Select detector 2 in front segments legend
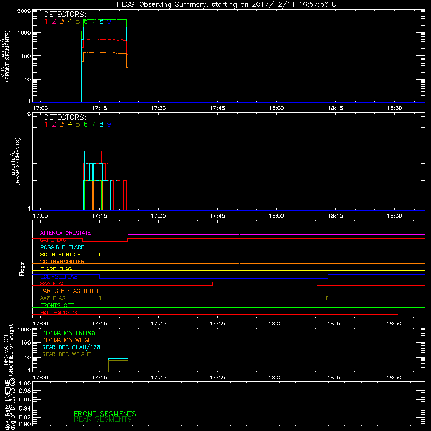This screenshot has height=431, width=431. (x=54, y=22)
